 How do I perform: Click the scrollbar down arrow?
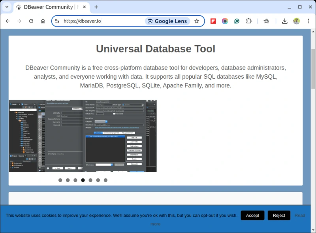(x=313, y=230)
